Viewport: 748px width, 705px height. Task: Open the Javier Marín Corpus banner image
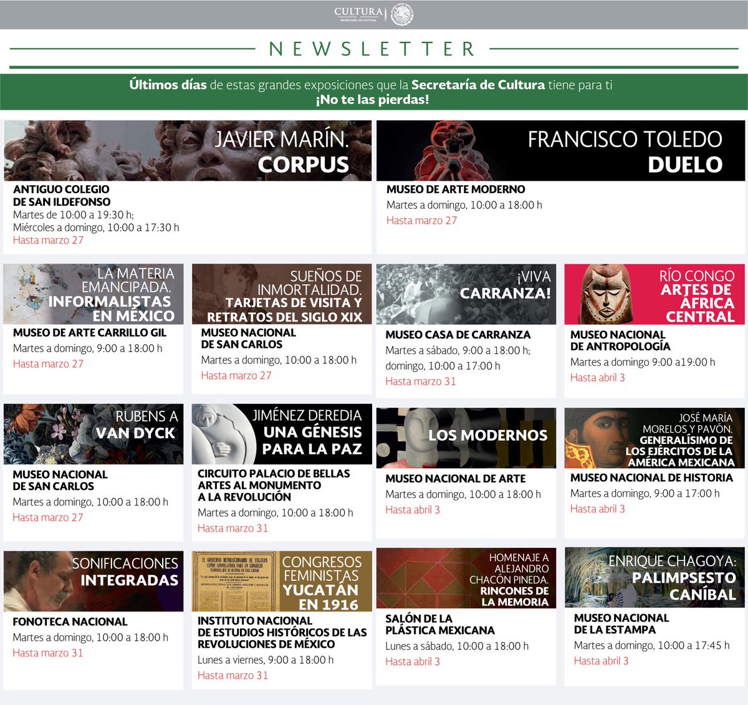187,151
